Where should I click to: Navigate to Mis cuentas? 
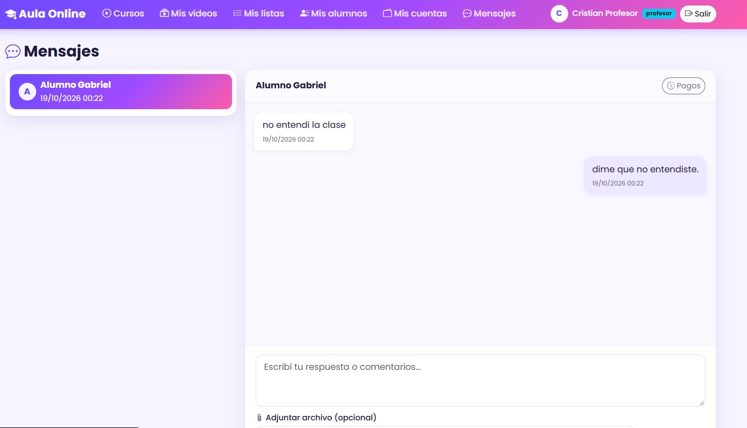(x=415, y=14)
